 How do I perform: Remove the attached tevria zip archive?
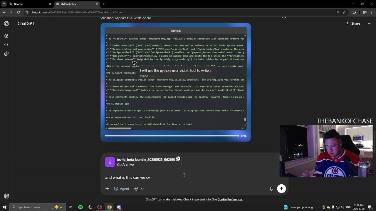(x=178, y=159)
